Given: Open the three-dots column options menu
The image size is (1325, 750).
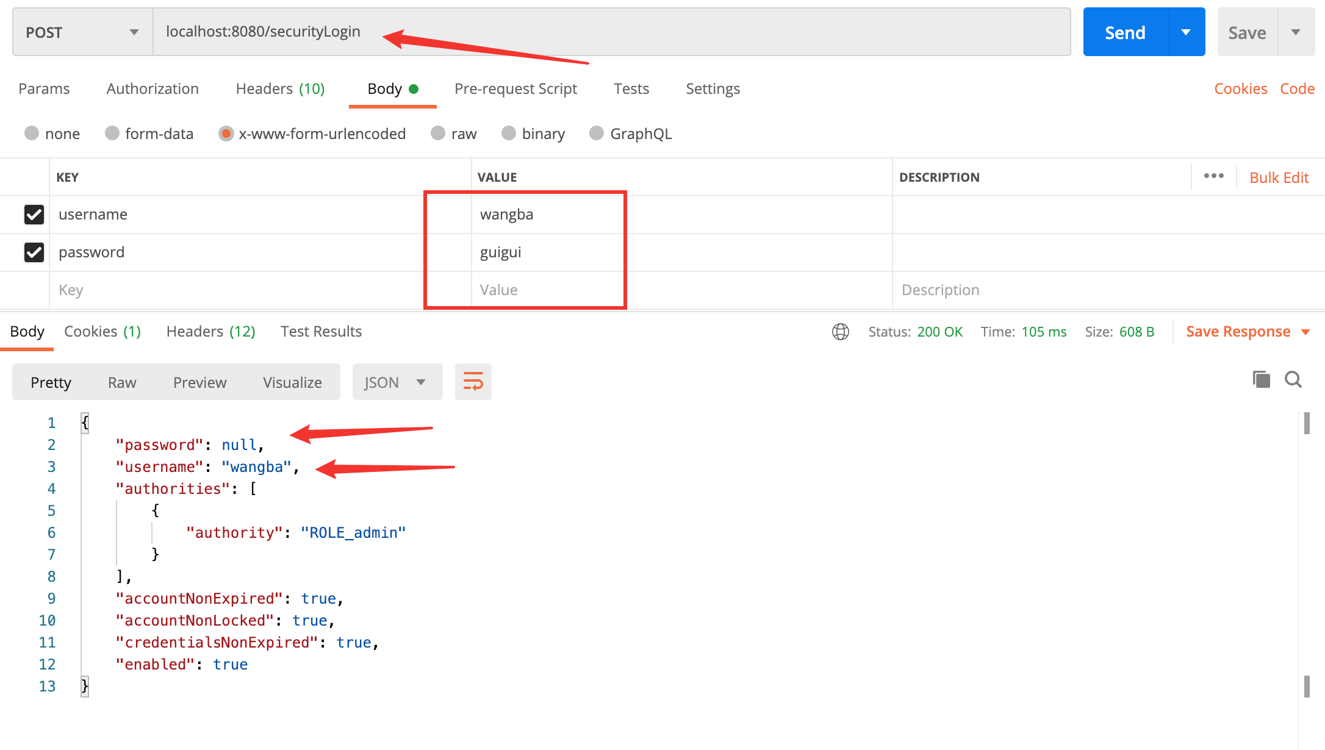Looking at the screenshot, I should (x=1213, y=176).
